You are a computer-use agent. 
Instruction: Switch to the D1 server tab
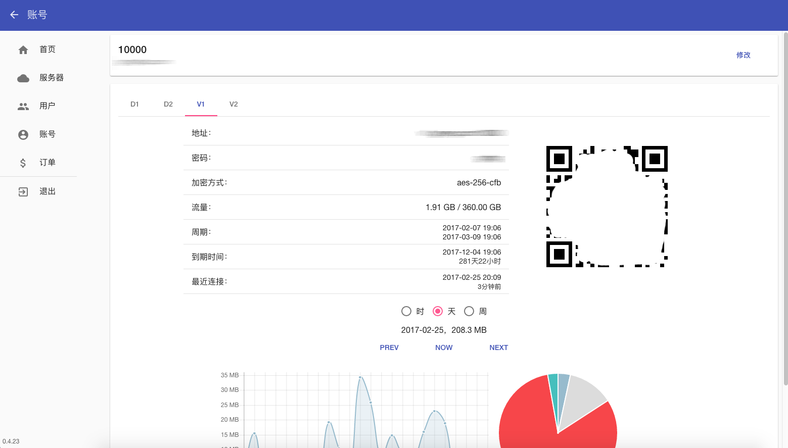[134, 104]
